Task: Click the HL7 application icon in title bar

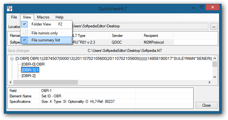Action: click(10, 9)
